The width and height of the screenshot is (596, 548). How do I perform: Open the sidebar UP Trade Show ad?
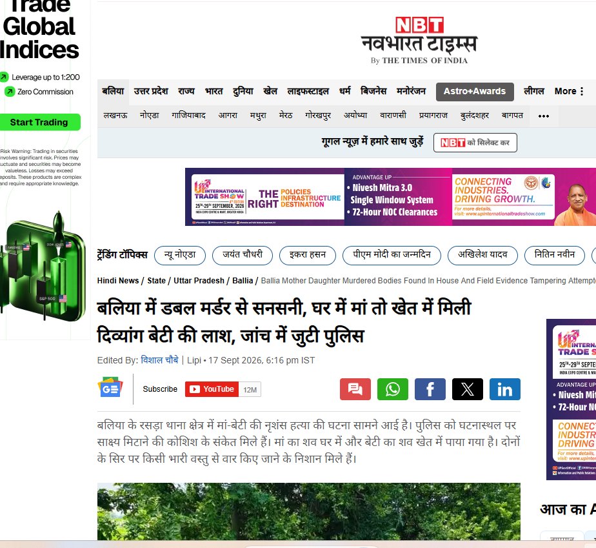pos(571,400)
